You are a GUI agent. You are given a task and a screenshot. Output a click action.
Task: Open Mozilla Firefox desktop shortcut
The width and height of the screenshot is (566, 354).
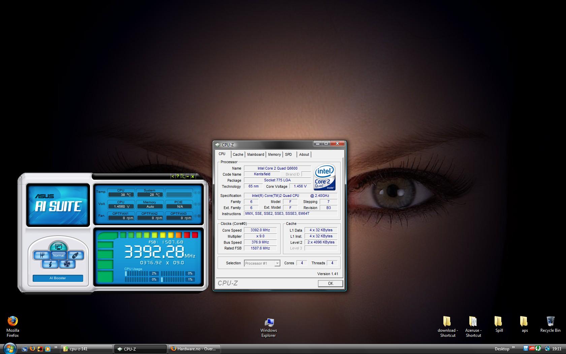(13, 326)
